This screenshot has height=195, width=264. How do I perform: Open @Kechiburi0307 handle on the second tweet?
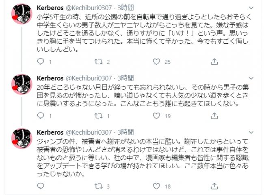point(89,78)
